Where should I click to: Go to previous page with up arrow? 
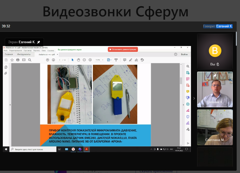click(x=47, y=60)
